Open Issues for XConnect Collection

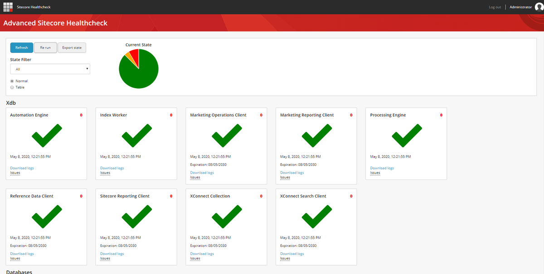195,258
